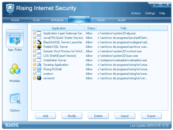
Task: Click Allow status of rsnetsvr row
Action: [x=89, y=74]
